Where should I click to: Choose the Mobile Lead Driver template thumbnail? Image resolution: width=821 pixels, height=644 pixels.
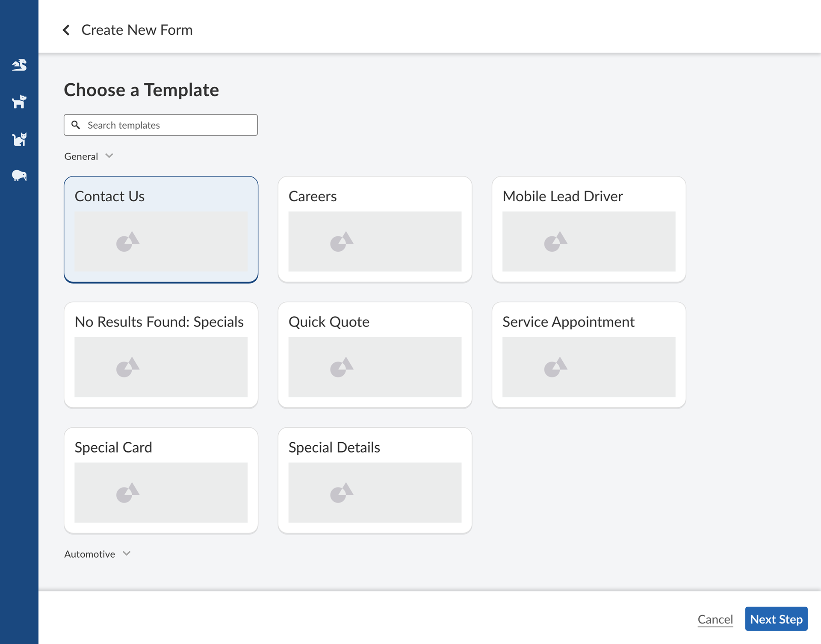click(x=589, y=241)
